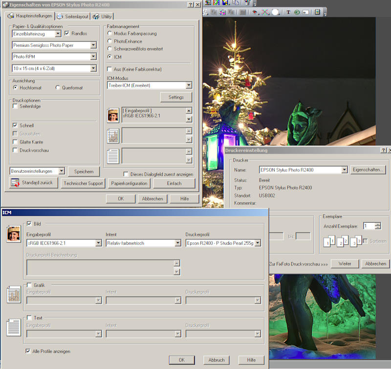
Task: Open the Einzelblatteinzug paper source dropdown
Action: coord(58,33)
